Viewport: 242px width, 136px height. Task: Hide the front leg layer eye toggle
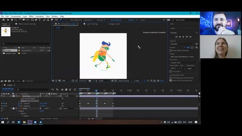(x=2, y=96)
